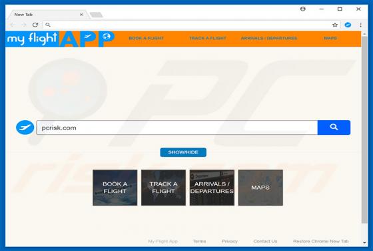Close the New Tab tab
373x251 pixels.
81,15
